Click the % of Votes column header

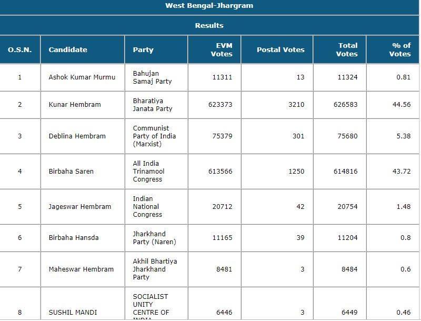tap(399, 50)
